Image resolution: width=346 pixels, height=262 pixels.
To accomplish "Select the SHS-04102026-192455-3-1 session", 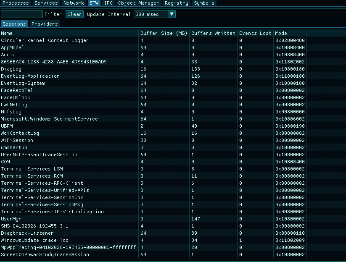I will coord(153,226).
